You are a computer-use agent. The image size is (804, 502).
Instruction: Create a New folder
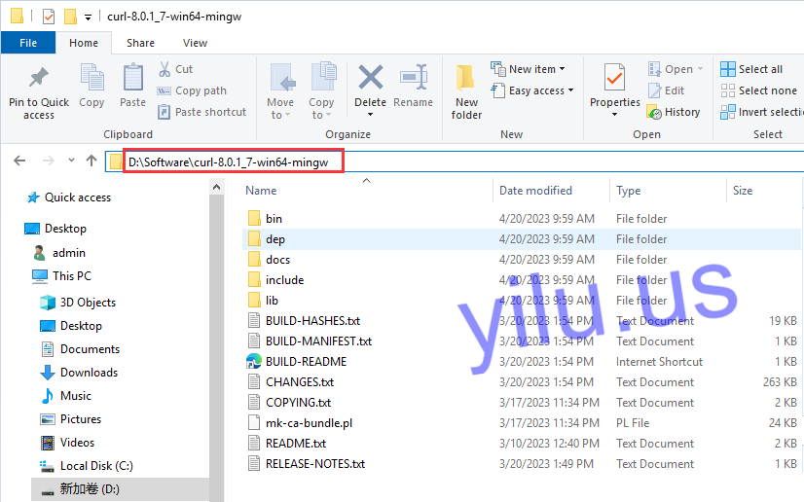coord(466,92)
